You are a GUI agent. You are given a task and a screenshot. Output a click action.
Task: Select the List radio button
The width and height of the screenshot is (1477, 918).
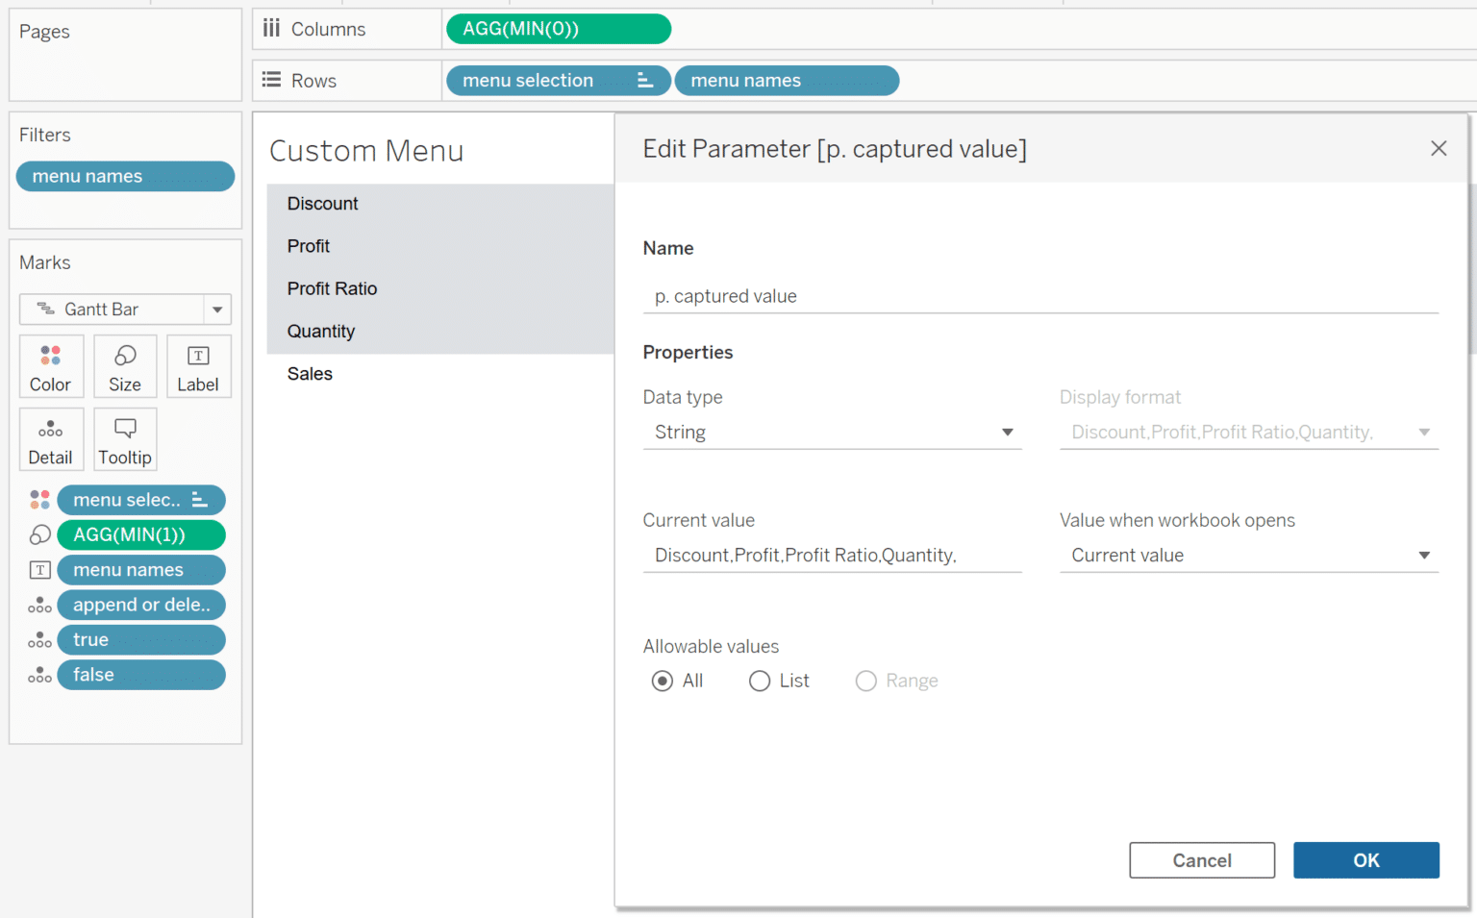(759, 681)
